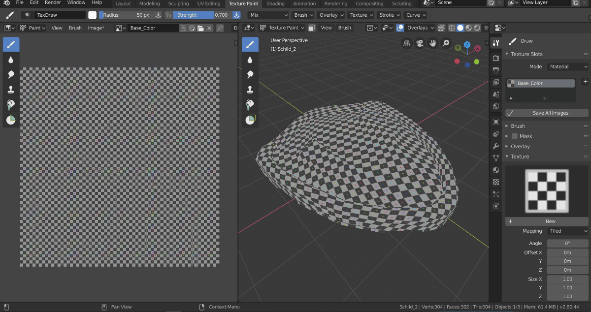The height and width of the screenshot is (312, 591).
Task: Select the Base_Color texture slot
Action: point(540,83)
